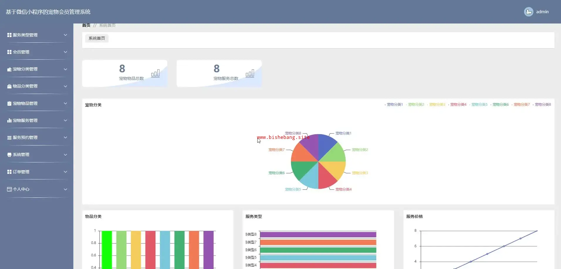Toggle 宠物分类4 legend entry
Viewport: 561px width, 269px height.
point(457,105)
